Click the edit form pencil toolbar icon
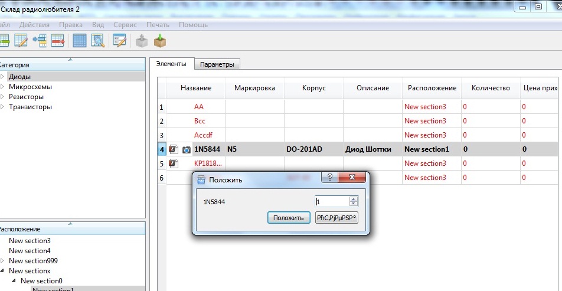 [x=120, y=41]
